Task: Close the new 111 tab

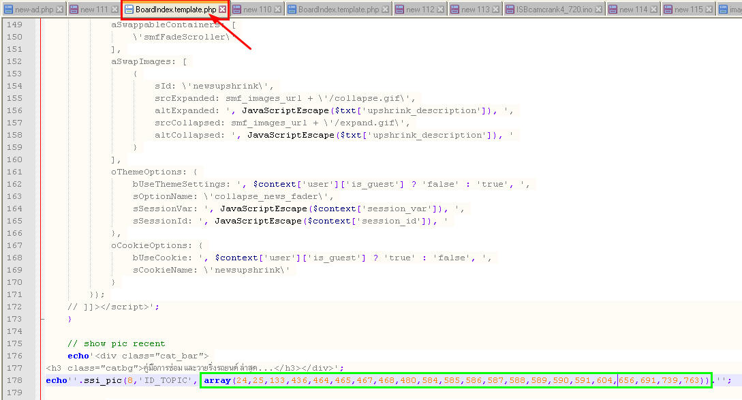Action: [114, 10]
